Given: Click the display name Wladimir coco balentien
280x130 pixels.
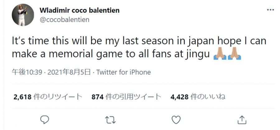Looking at the screenshot, I should 79,10.
